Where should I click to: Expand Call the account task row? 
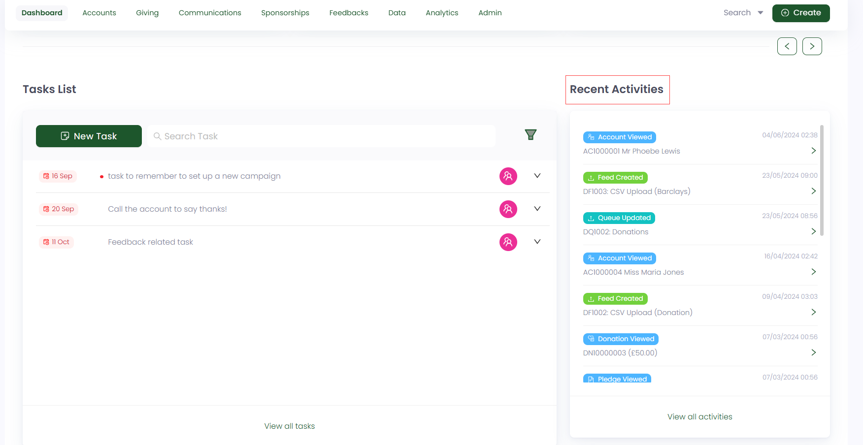pyautogui.click(x=537, y=209)
